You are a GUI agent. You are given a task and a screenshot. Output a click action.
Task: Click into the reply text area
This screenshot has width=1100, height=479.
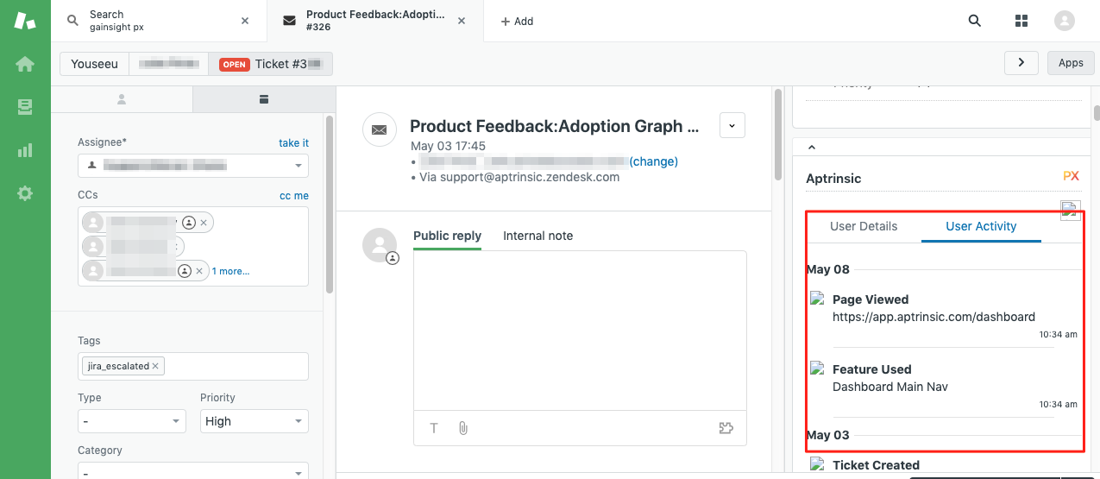point(580,331)
